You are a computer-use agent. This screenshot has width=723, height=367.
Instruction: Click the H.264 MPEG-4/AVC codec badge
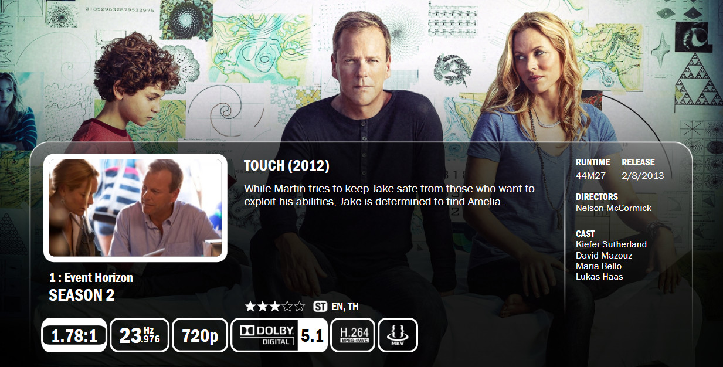pyautogui.click(x=352, y=335)
